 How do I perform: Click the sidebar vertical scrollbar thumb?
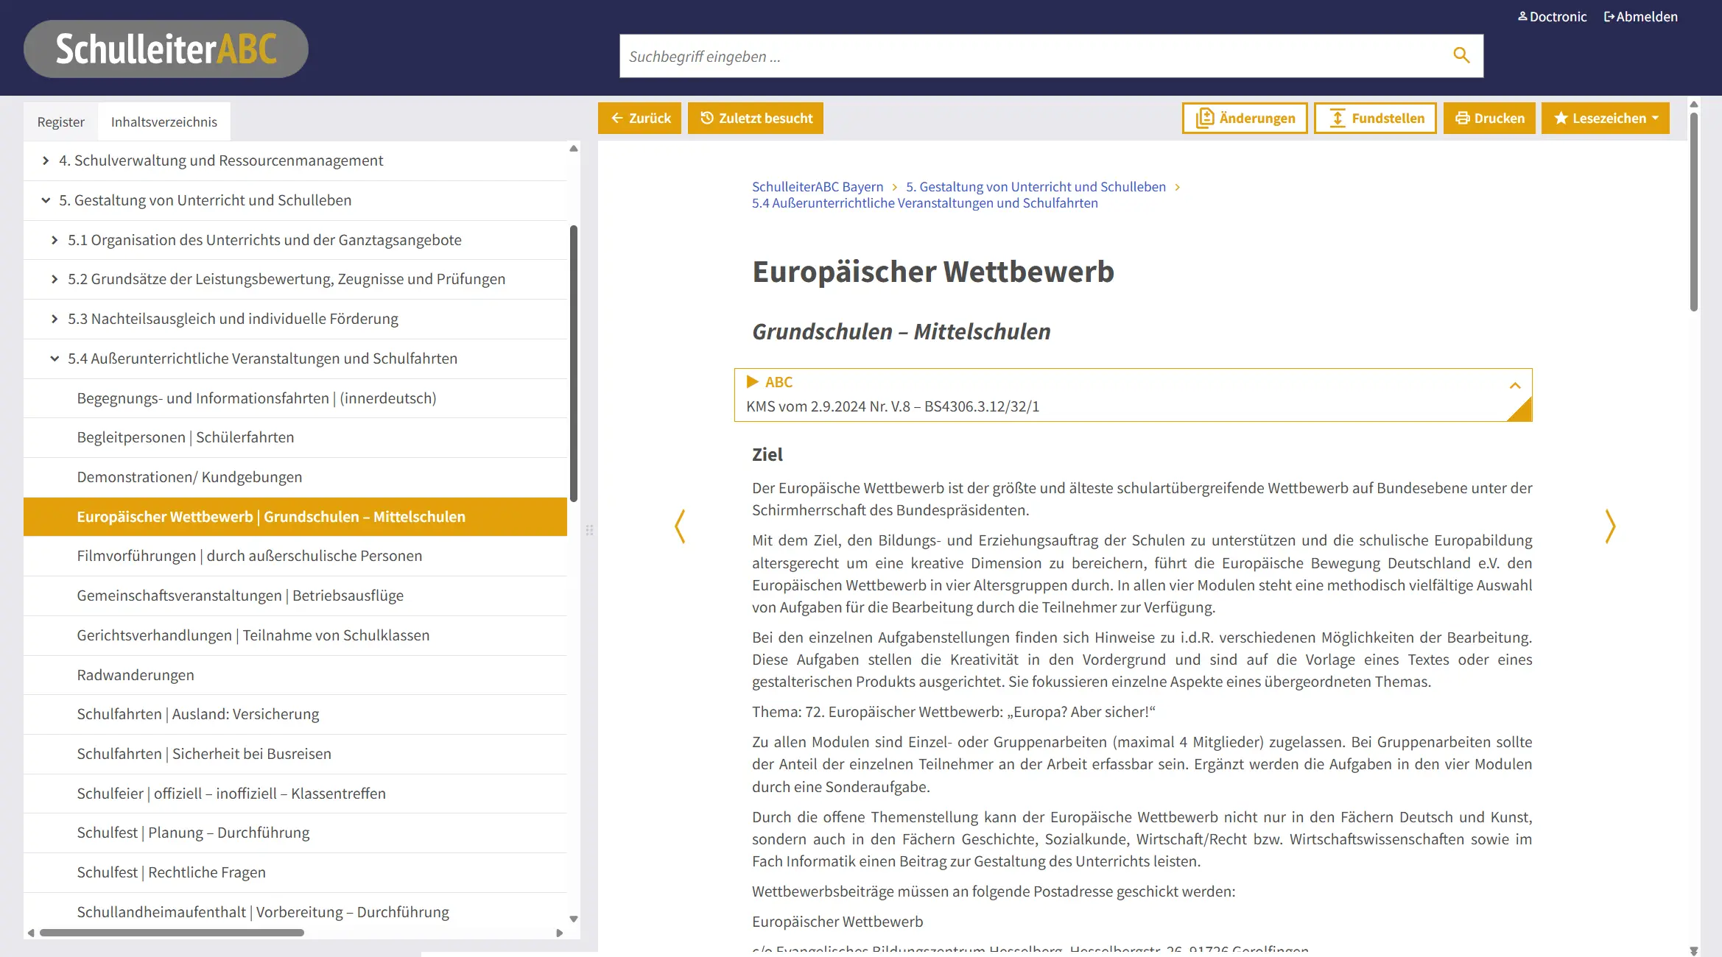coord(574,364)
